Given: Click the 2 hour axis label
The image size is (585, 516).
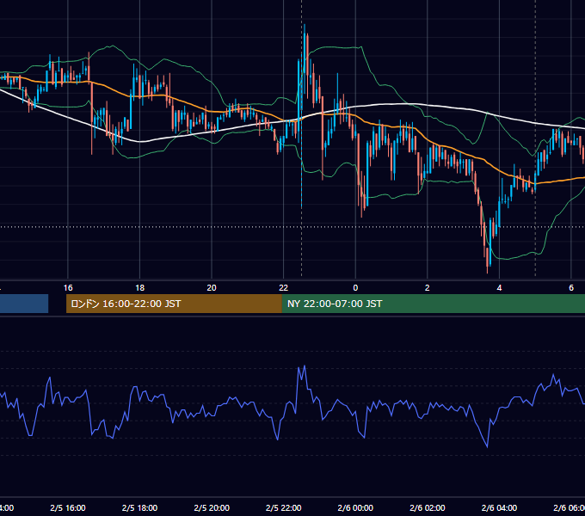Looking at the screenshot, I should click(428, 288).
